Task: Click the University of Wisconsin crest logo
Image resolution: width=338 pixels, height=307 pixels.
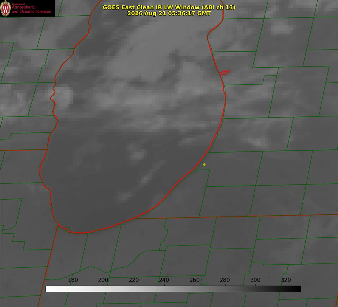Action: click(5, 8)
